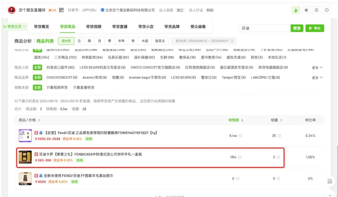Image resolution: width=338 pixels, height=197 pixels.
Task: Open the 近30天 date range picker
Action: coord(204,41)
